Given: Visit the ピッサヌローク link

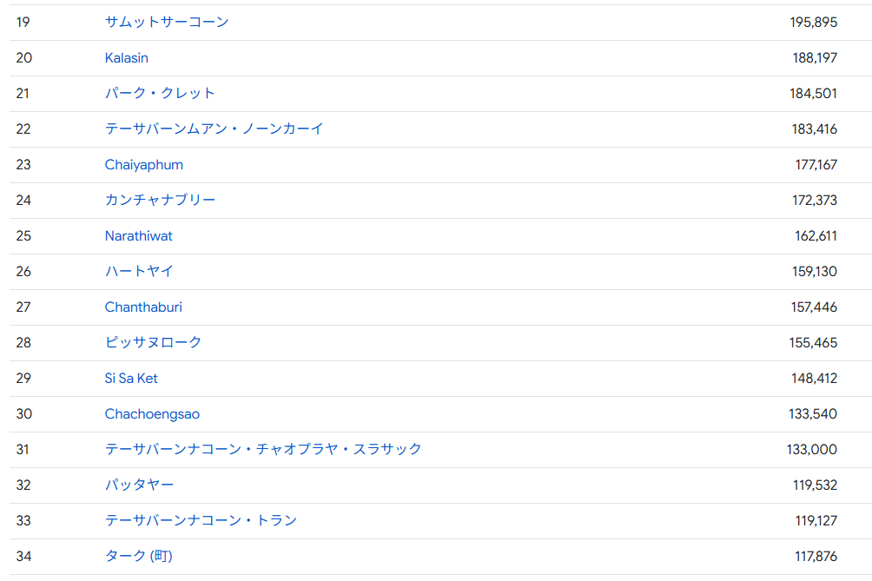Looking at the screenshot, I should [x=153, y=342].
